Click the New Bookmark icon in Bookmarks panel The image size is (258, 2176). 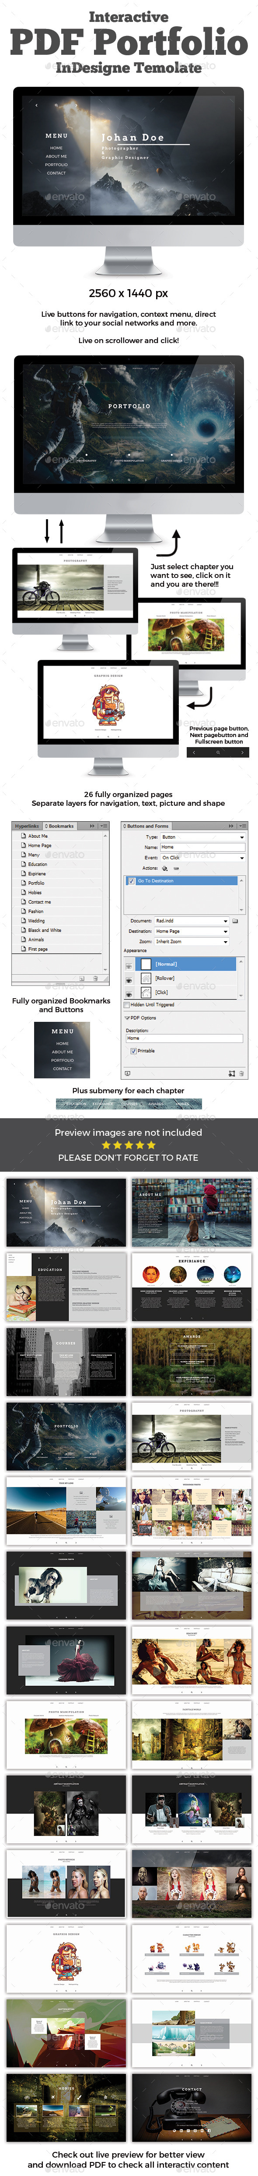(x=83, y=978)
